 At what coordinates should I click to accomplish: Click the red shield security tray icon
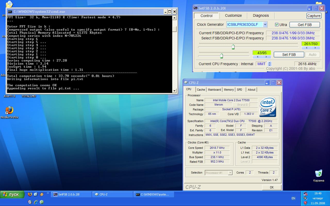pyautogui.click(x=306, y=203)
